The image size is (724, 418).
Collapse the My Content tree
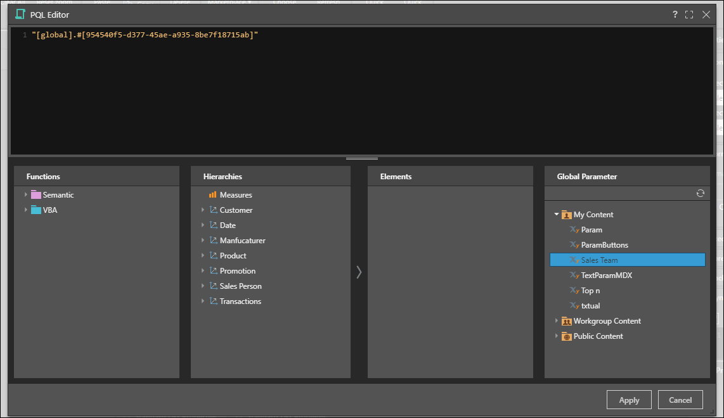point(556,214)
